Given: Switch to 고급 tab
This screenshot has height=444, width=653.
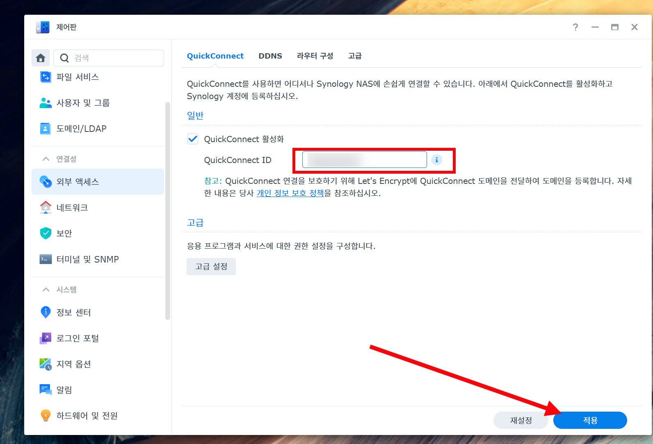Looking at the screenshot, I should coord(355,56).
